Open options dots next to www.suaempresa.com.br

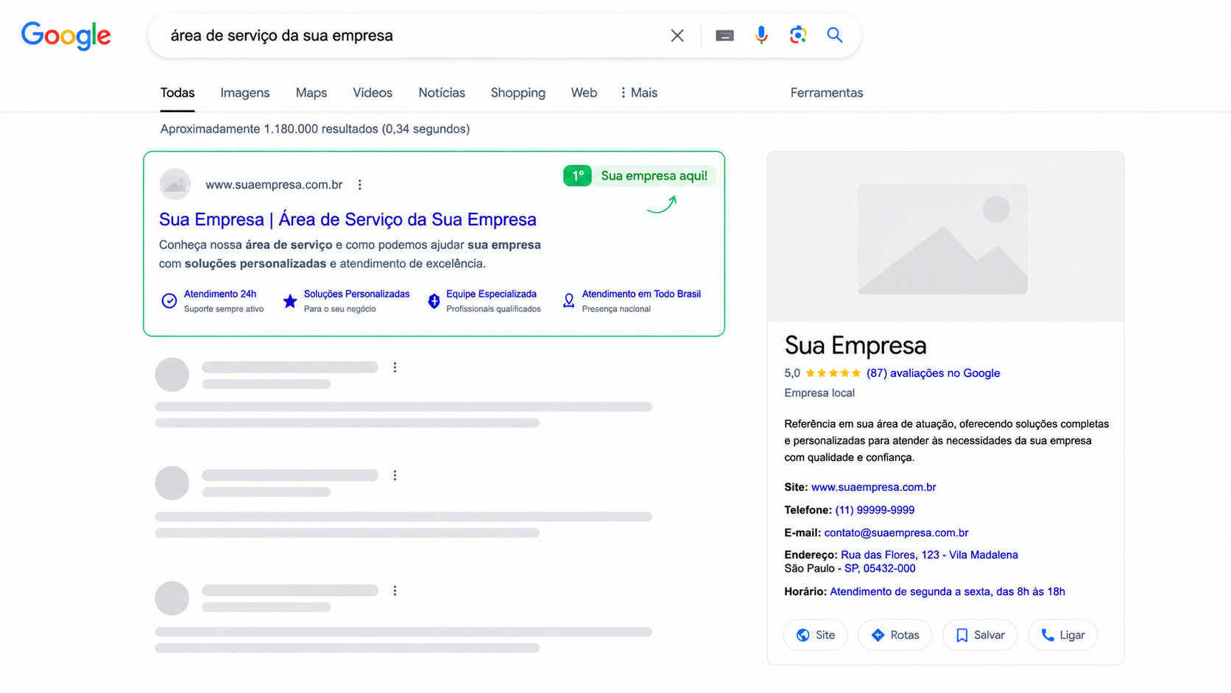[360, 185]
